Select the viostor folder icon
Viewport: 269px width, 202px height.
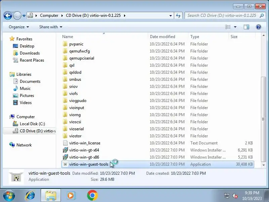point(65,136)
